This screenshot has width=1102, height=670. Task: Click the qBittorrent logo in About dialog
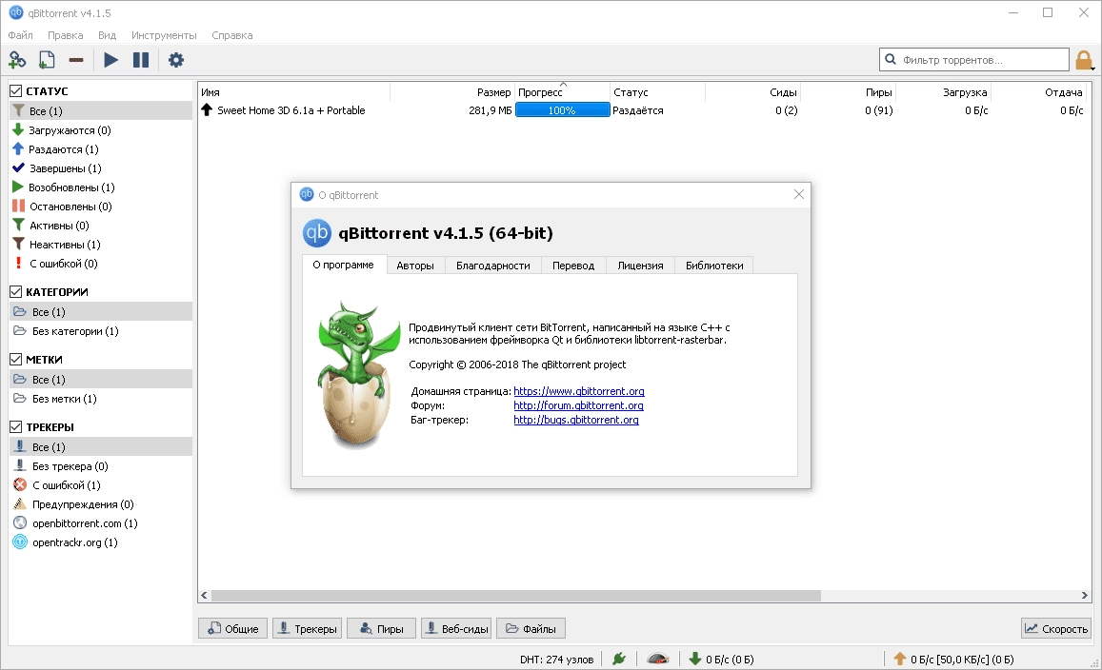(317, 233)
